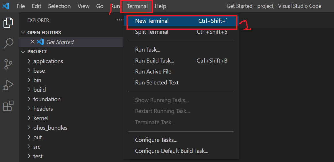The width and height of the screenshot is (334, 162).
Task: Select Configure Tasks...
Action: [x=181, y=140]
